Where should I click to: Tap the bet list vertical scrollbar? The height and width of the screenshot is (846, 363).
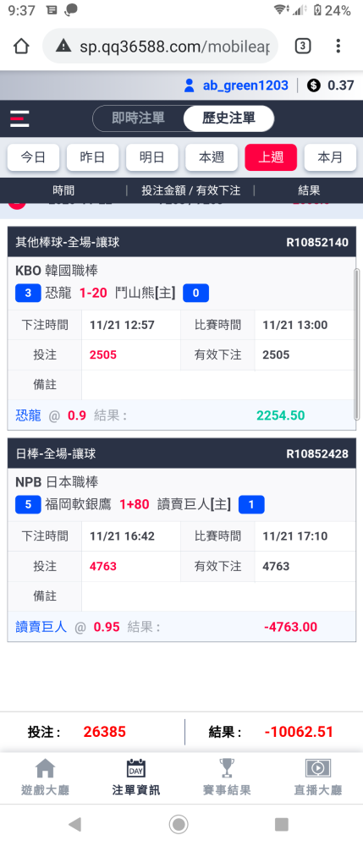(x=356, y=343)
